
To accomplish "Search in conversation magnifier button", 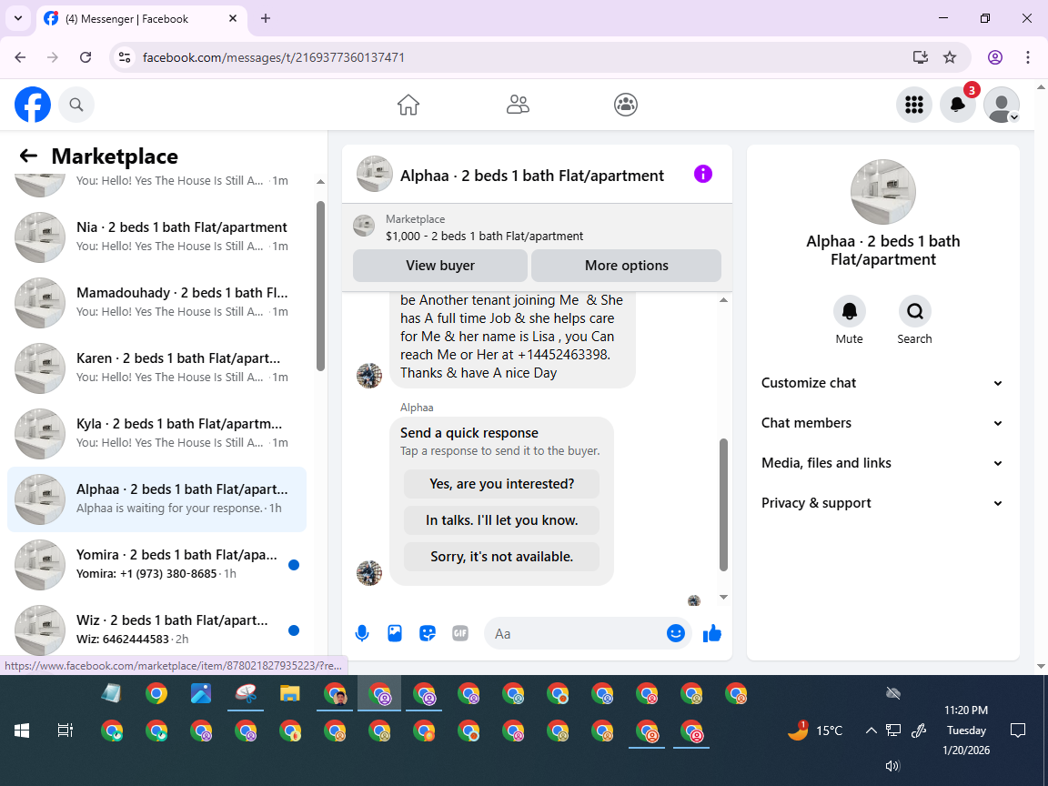I will click(914, 311).
